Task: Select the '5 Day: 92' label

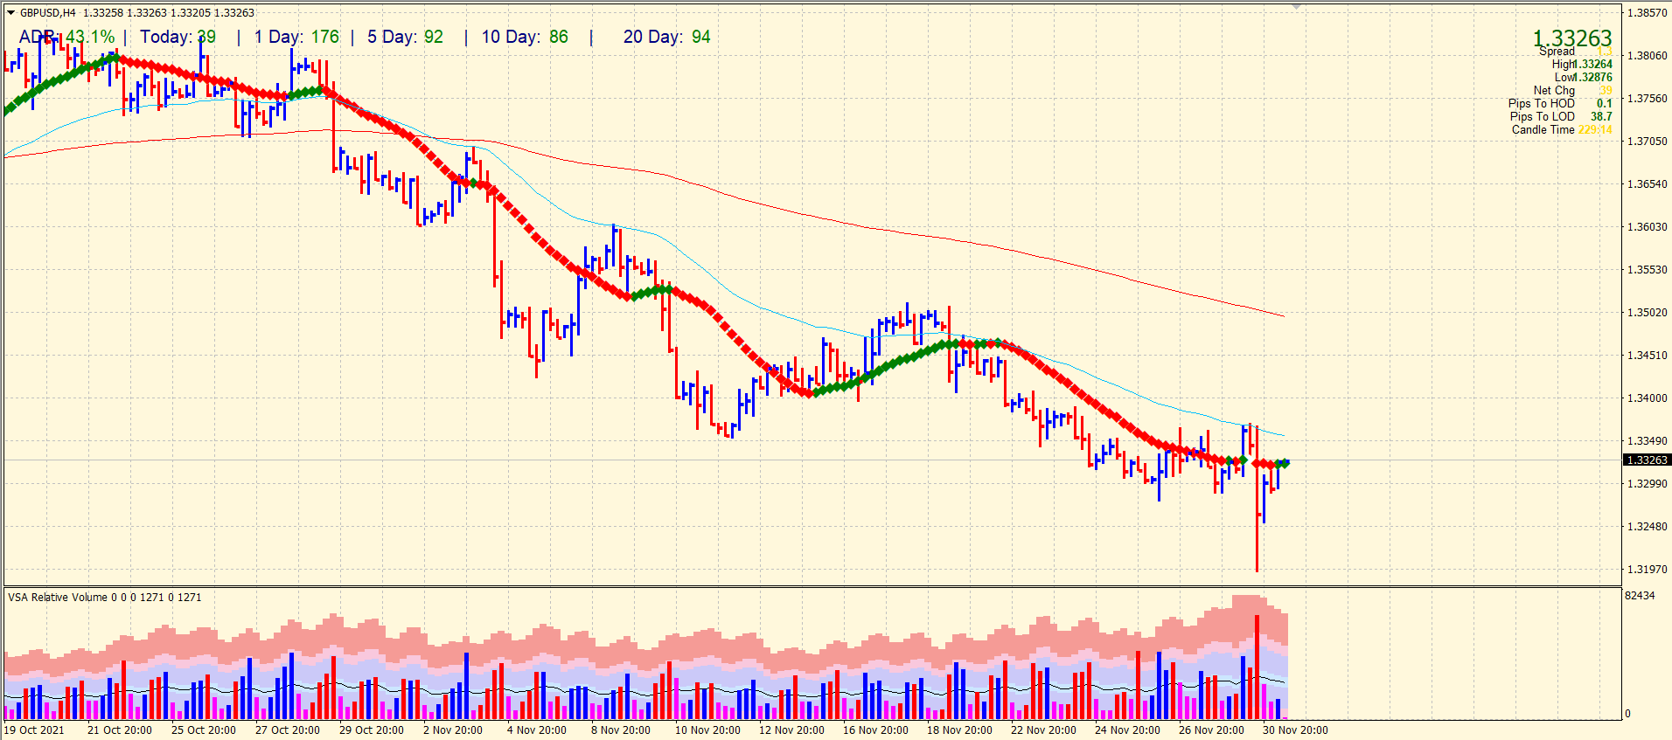Action: (x=405, y=37)
